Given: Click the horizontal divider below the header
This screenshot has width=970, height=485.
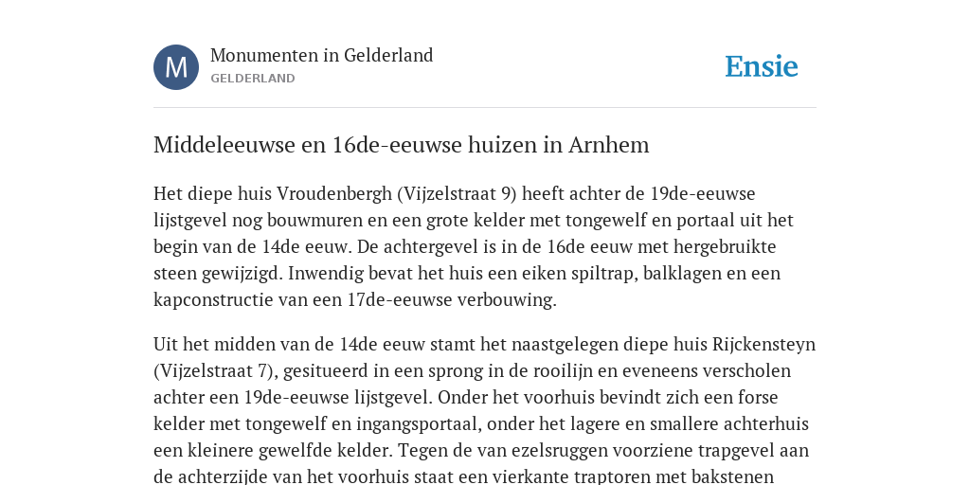Looking at the screenshot, I should pyautogui.click(x=485, y=108).
